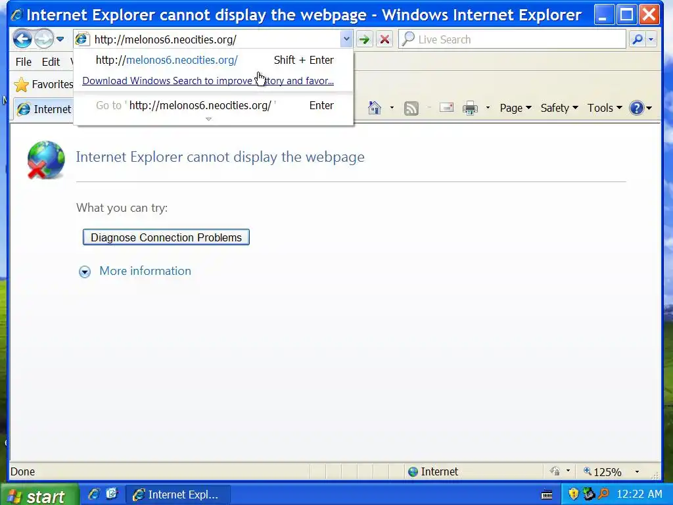Click the Back navigation arrow
Image resolution: width=673 pixels, height=505 pixels.
tap(22, 39)
